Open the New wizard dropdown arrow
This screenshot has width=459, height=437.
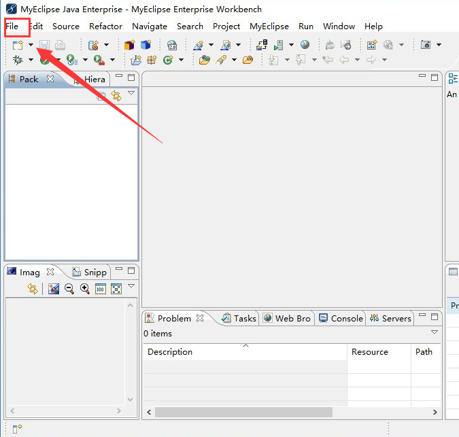[x=31, y=45]
